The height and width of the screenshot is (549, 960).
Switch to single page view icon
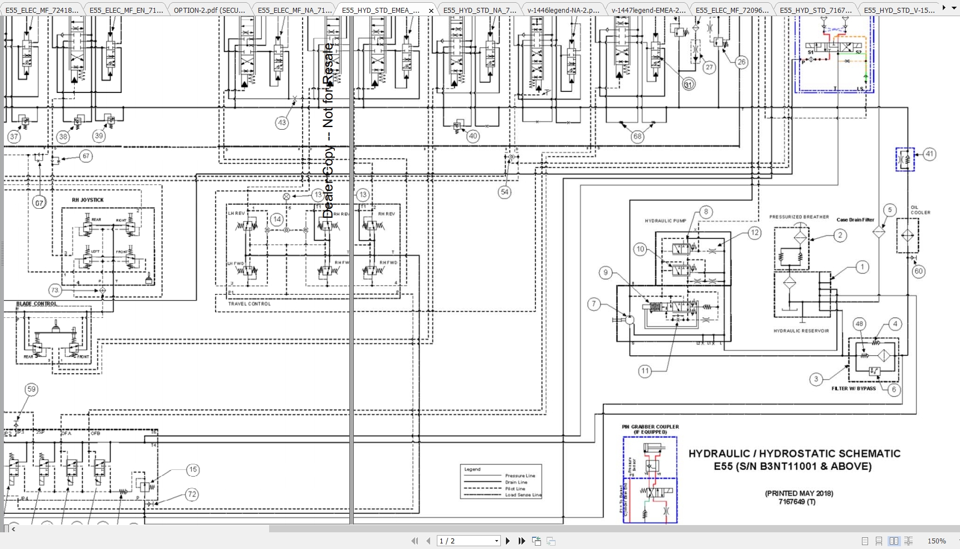click(x=865, y=541)
